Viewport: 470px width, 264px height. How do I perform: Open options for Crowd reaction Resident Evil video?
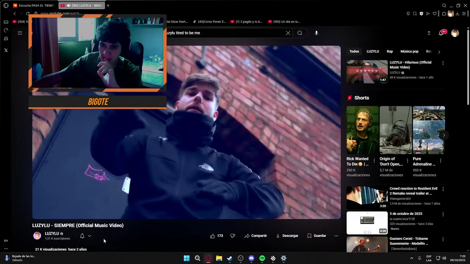[443, 189]
